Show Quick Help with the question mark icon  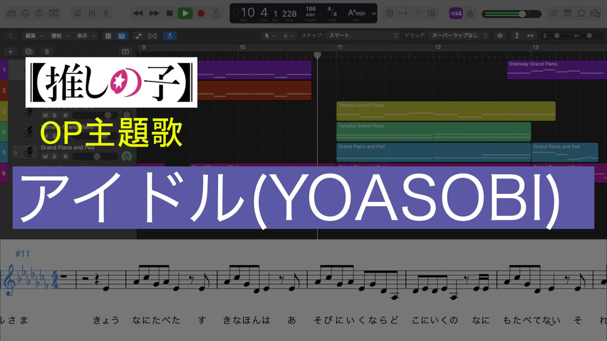click(39, 13)
